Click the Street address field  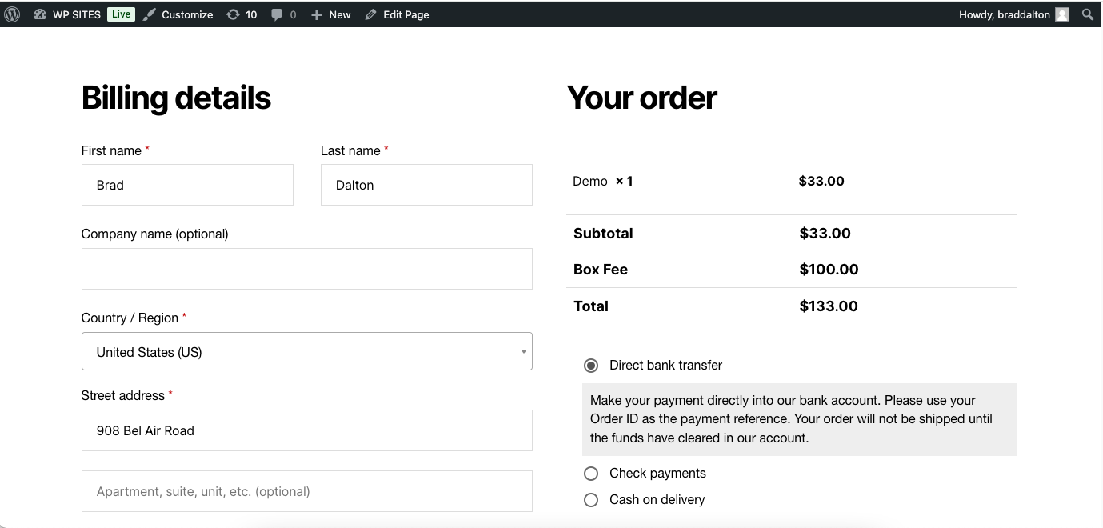(307, 430)
